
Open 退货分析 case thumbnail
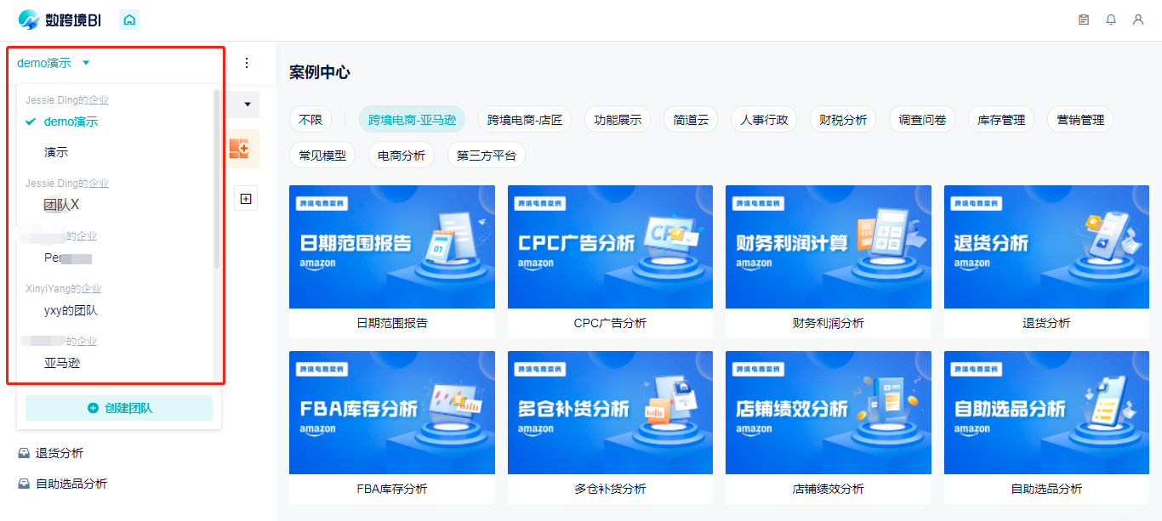[1046, 246]
